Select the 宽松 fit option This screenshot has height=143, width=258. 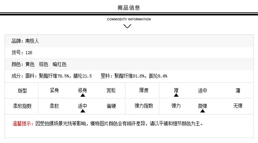(x=111, y=90)
